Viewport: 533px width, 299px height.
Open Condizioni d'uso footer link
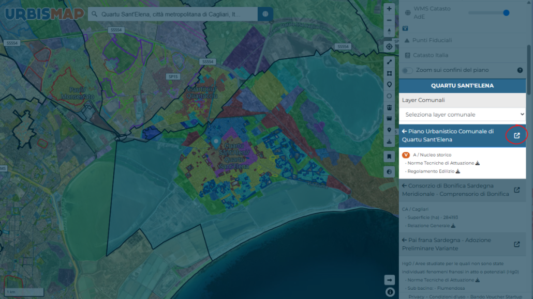pyautogui.click(x=447, y=296)
